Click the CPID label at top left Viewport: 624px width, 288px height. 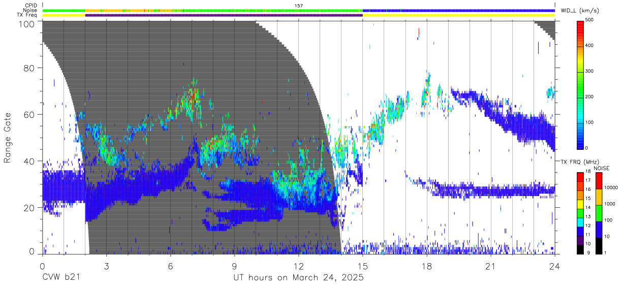pyautogui.click(x=30, y=5)
